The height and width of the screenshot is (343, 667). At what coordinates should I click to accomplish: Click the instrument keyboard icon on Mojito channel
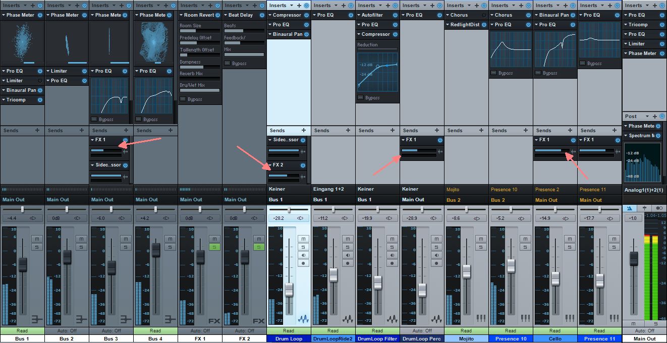point(481,319)
